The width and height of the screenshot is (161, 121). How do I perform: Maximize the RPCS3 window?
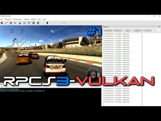click(x=154, y=16)
